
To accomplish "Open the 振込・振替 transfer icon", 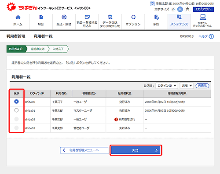I will pos(64,17).
